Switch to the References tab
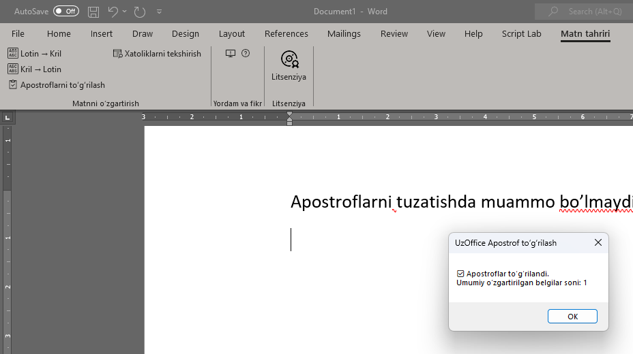 coord(286,33)
